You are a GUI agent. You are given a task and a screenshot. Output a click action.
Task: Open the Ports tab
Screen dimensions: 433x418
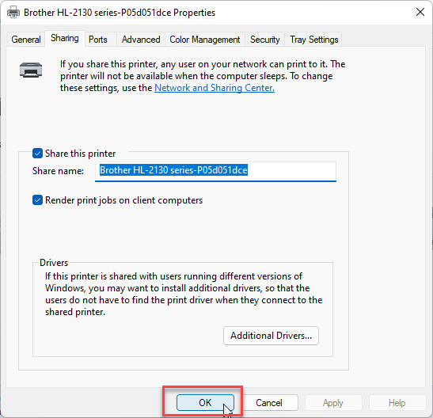point(97,40)
